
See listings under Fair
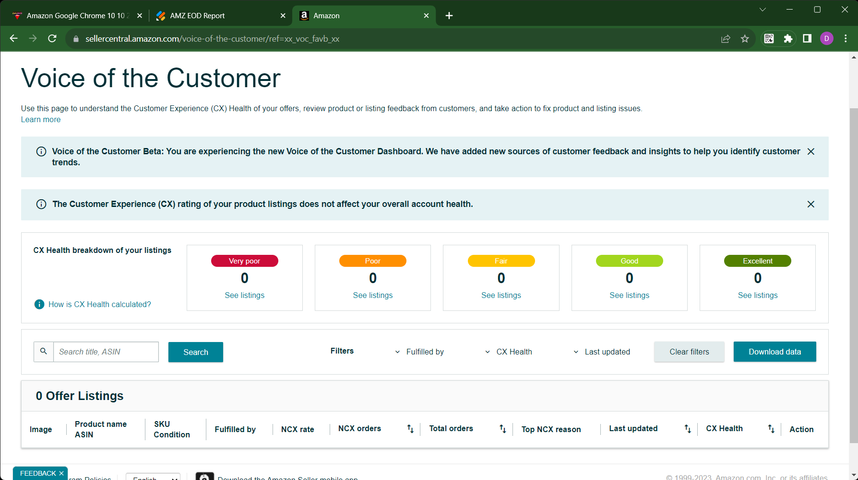point(501,295)
